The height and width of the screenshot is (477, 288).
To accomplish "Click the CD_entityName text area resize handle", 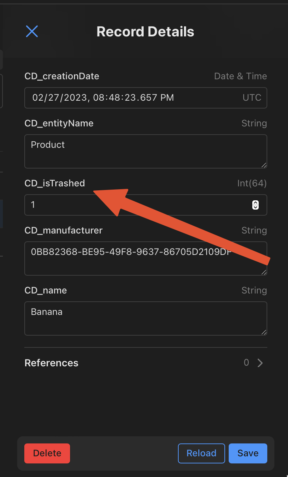I will pos(264,165).
